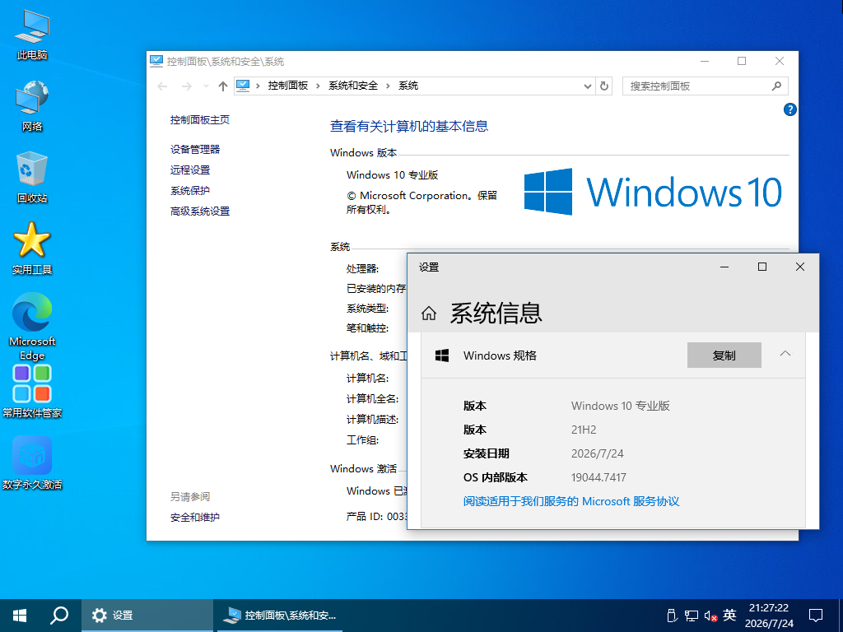The width and height of the screenshot is (843, 632).
Task: Click the help question mark icon
Action: 789,109
